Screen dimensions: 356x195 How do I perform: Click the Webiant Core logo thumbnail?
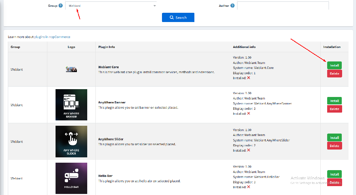pos(71,69)
